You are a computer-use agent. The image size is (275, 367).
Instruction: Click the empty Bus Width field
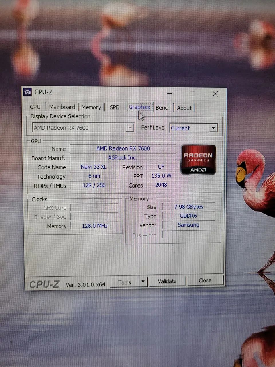pos(188,234)
